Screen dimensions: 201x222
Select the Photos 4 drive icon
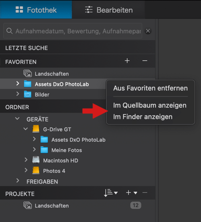click(36, 171)
